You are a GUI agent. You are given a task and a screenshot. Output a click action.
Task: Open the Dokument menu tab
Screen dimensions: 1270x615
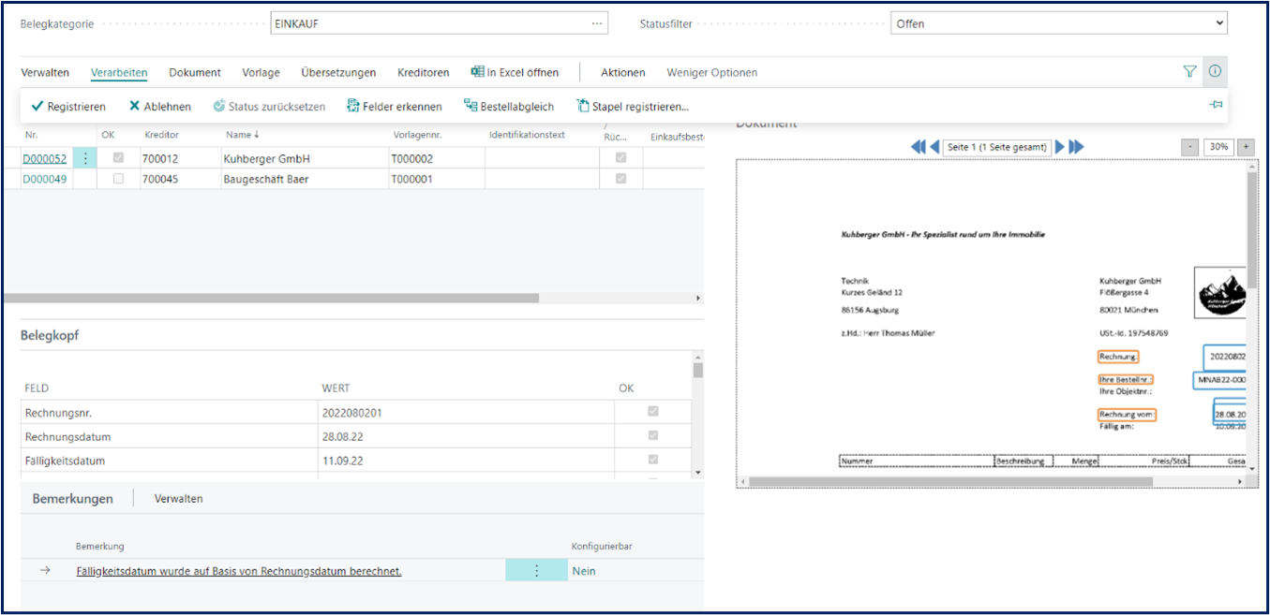pyautogui.click(x=195, y=73)
